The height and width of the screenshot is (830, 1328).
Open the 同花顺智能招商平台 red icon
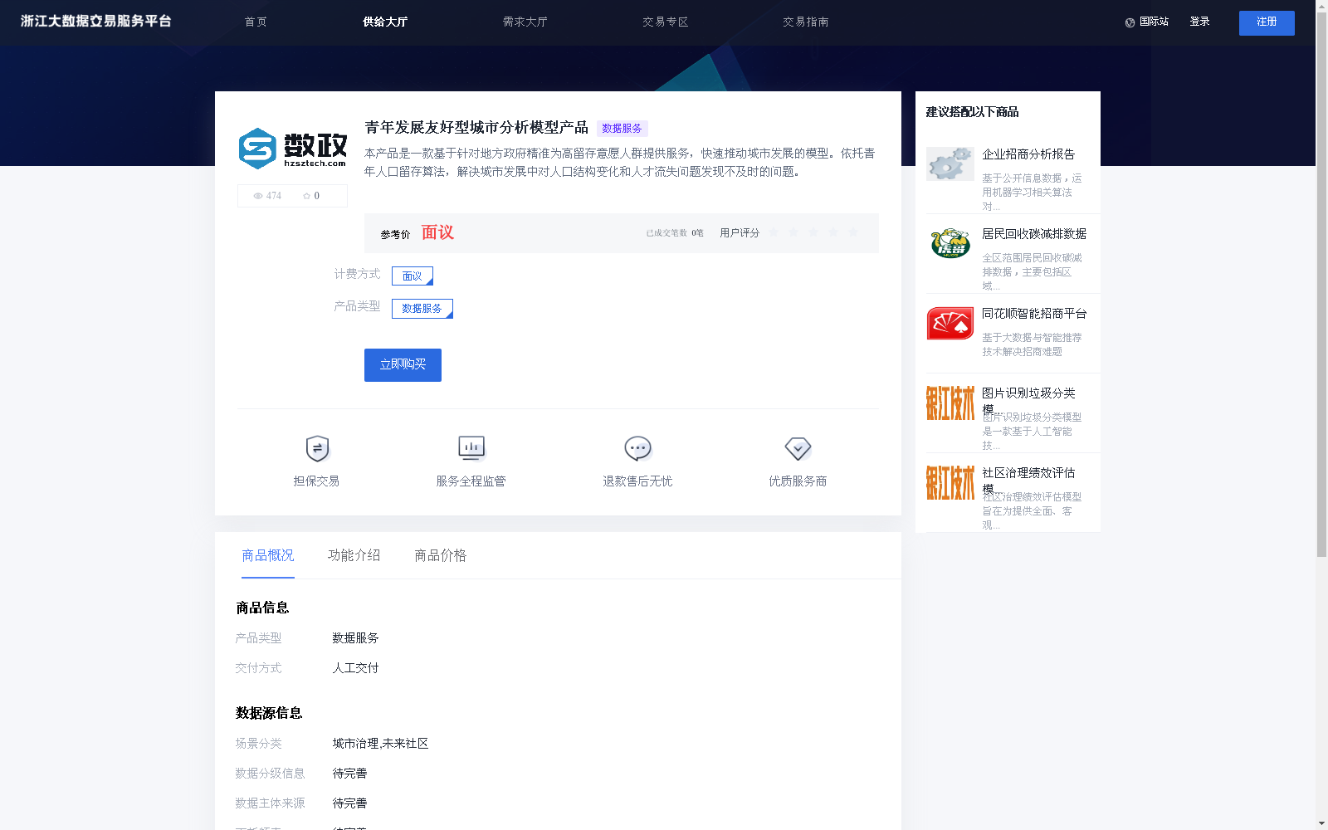(950, 324)
